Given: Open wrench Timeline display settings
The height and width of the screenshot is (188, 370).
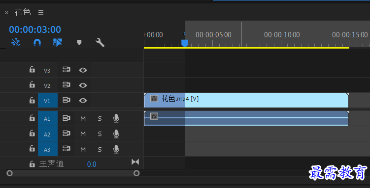Looking at the screenshot, I should (x=100, y=43).
